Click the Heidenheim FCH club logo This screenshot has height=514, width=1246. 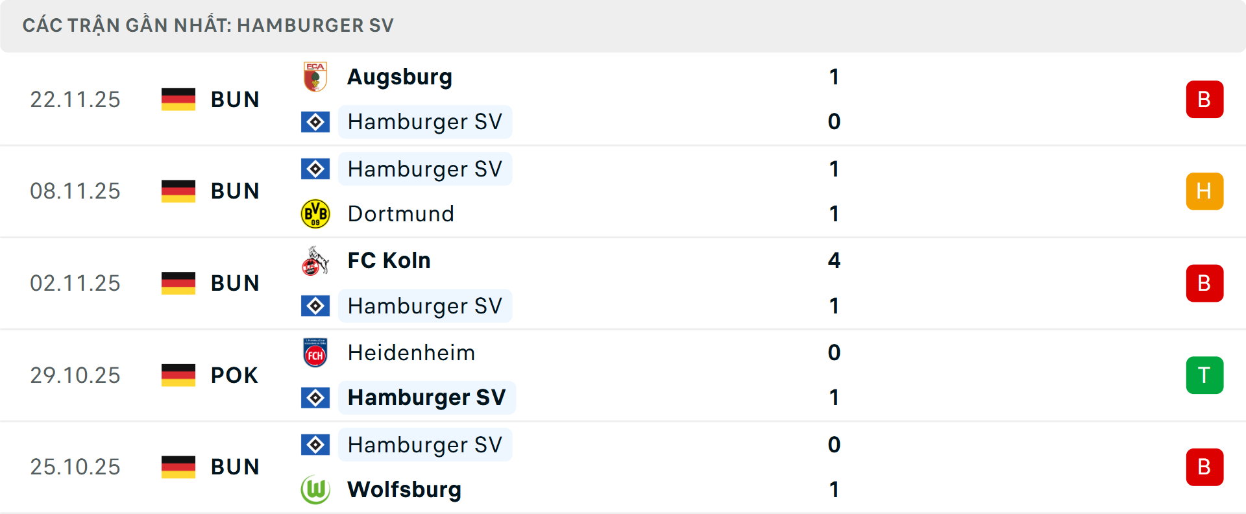click(315, 353)
